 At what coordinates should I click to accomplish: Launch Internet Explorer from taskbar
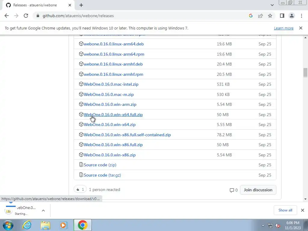27,225
